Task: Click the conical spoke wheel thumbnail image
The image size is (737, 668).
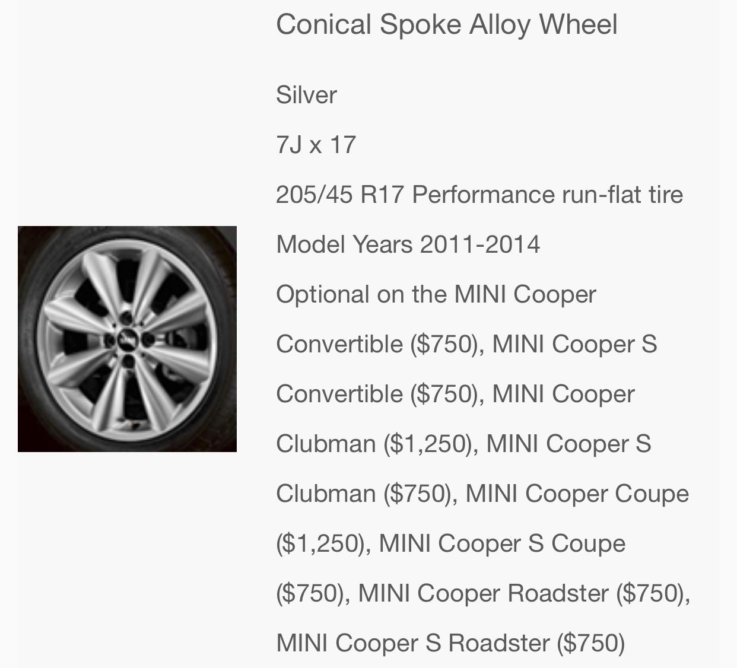Action: tap(127, 339)
